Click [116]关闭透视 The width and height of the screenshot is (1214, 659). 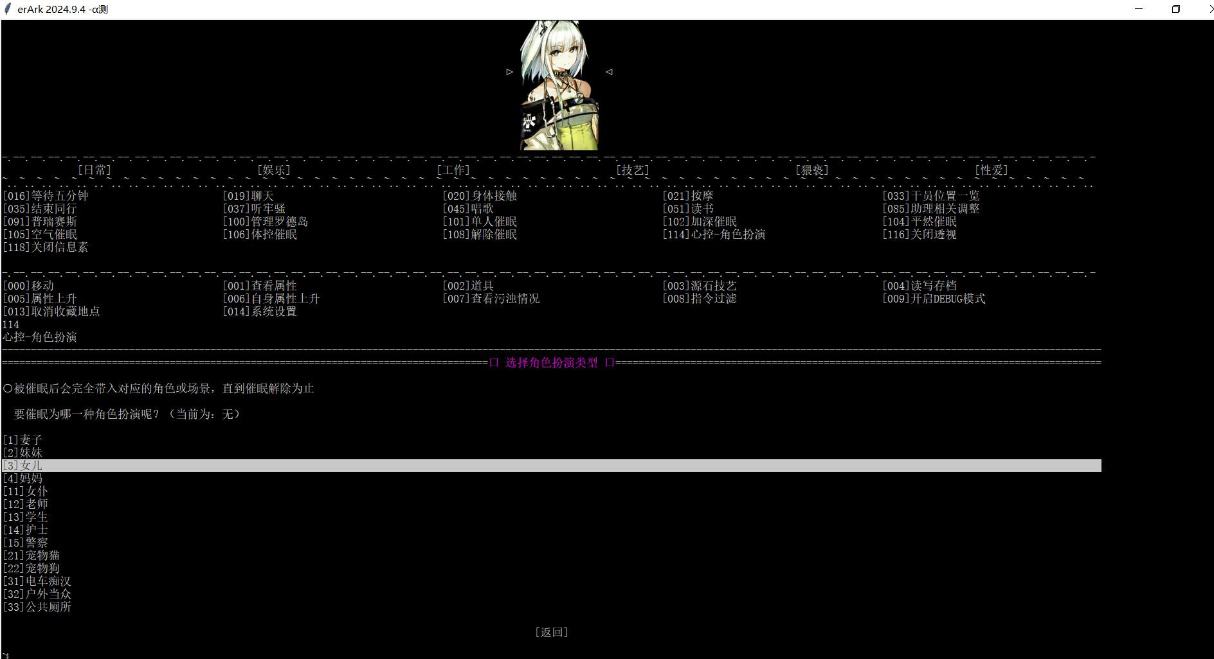tap(920, 234)
